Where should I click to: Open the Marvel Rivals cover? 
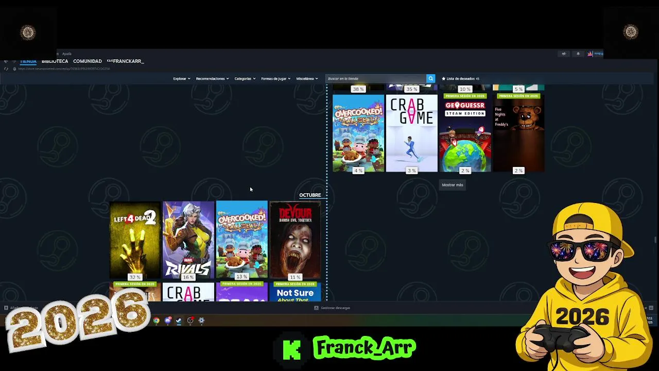click(188, 240)
